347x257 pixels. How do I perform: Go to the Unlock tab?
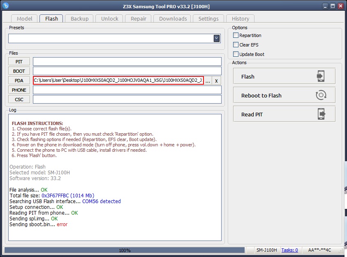point(109,19)
